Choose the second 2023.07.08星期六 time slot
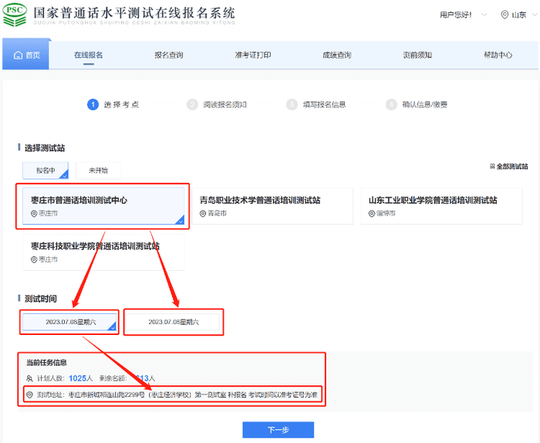The width and height of the screenshot is (540, 443). point(174,322)
